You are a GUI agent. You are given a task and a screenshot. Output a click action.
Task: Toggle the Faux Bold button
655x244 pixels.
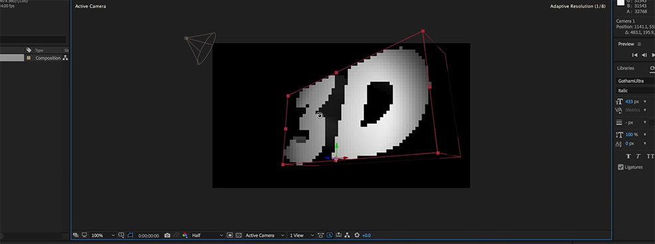(628, 156)
